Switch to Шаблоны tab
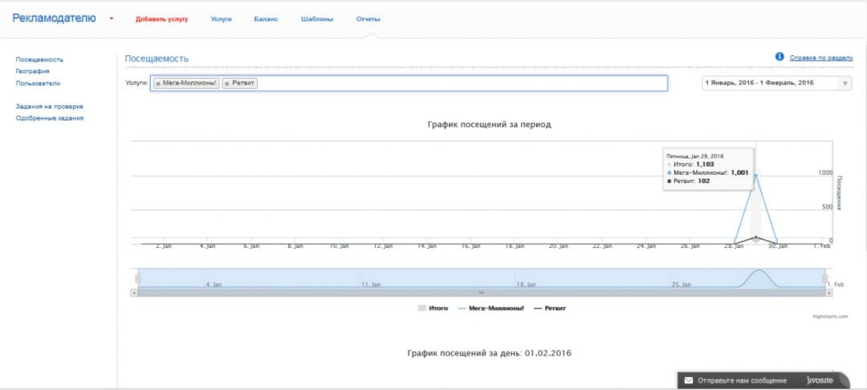 tap(317, 18)
